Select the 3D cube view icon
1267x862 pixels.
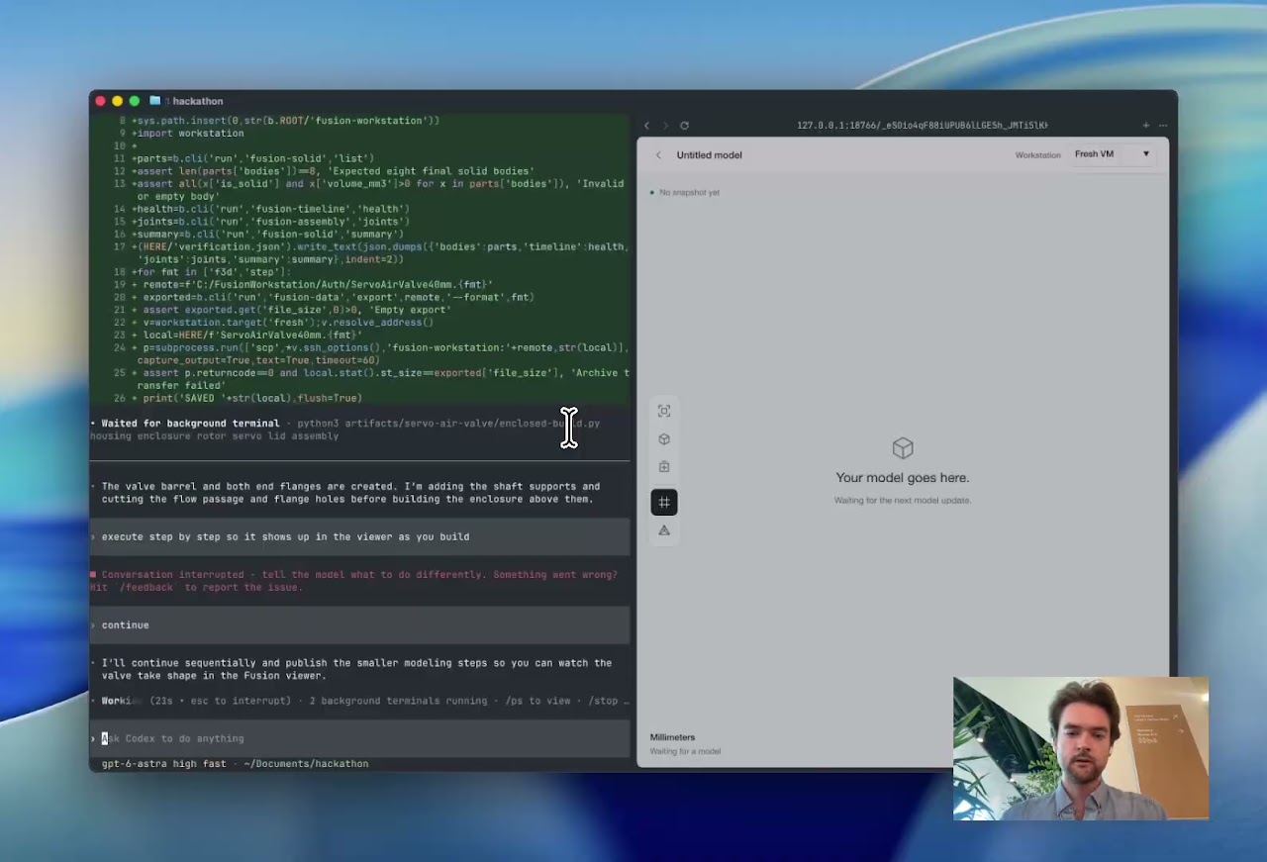coord(664,438)
